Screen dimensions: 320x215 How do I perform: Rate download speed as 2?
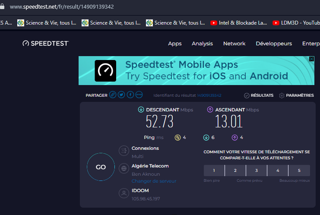235,171
